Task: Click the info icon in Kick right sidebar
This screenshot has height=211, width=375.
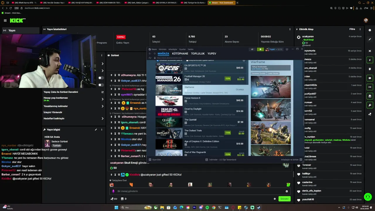Action: 370,30
